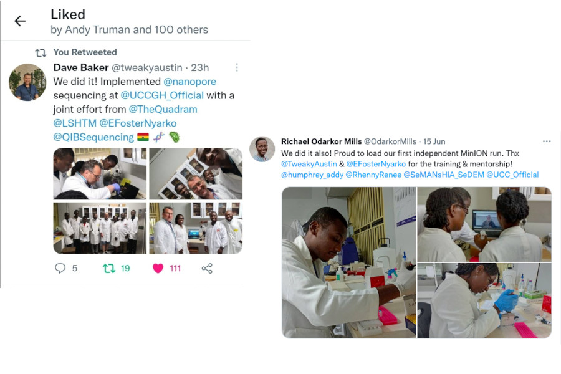This screenshot has height=374, width=561.
Task: Undo retweet on Dave Baker's tweet
Action: pyautogui.click(x=109, y=268)
